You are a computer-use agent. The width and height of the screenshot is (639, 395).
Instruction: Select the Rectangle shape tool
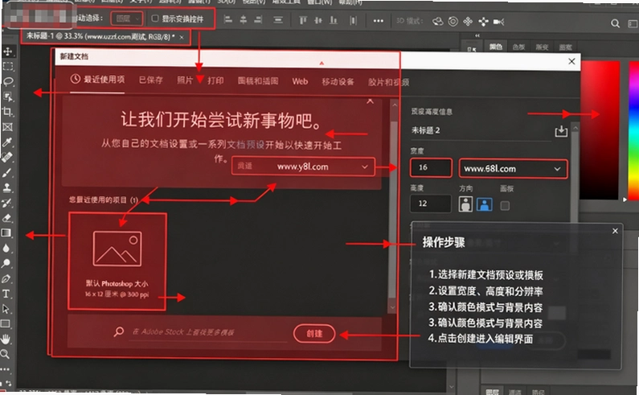pyautogui.click(x=6, y=324)
